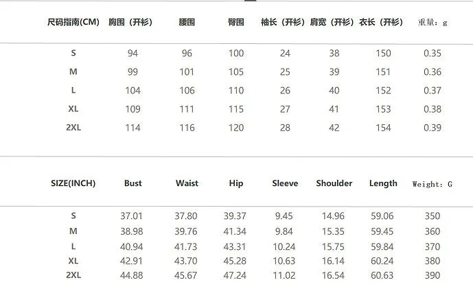Click the Bust column header
The width and height of the screenshot is (473, 289).
point(133,183)
